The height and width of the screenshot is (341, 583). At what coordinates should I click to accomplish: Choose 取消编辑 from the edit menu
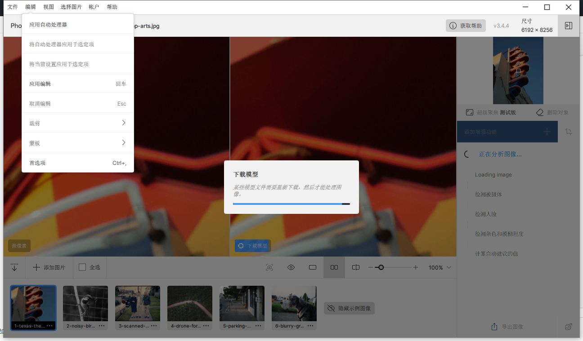(78, 104)
